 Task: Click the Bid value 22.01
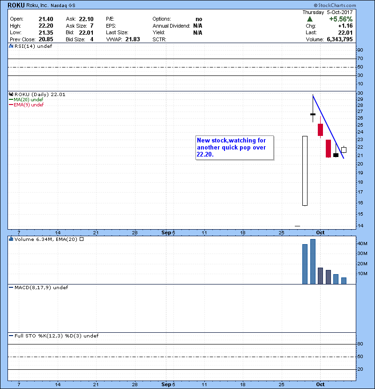click(86, 32)
